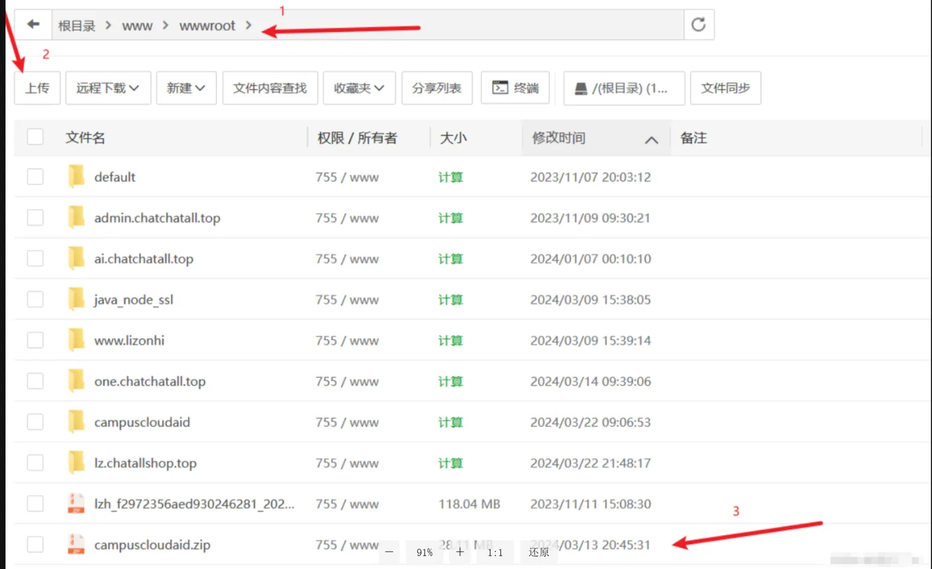932x569 pixels.
Task: Go to www in breadcrumb
Action: [x=137, y=26]
